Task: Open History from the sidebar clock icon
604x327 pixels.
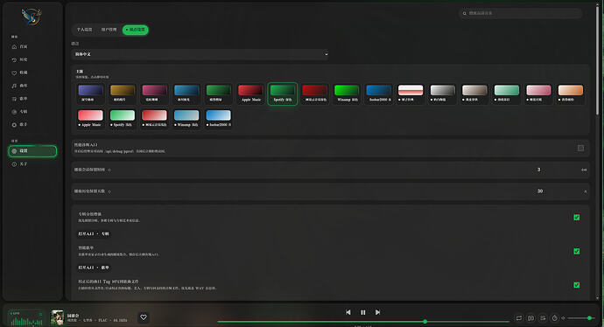Action: click(x=14, y=59)
